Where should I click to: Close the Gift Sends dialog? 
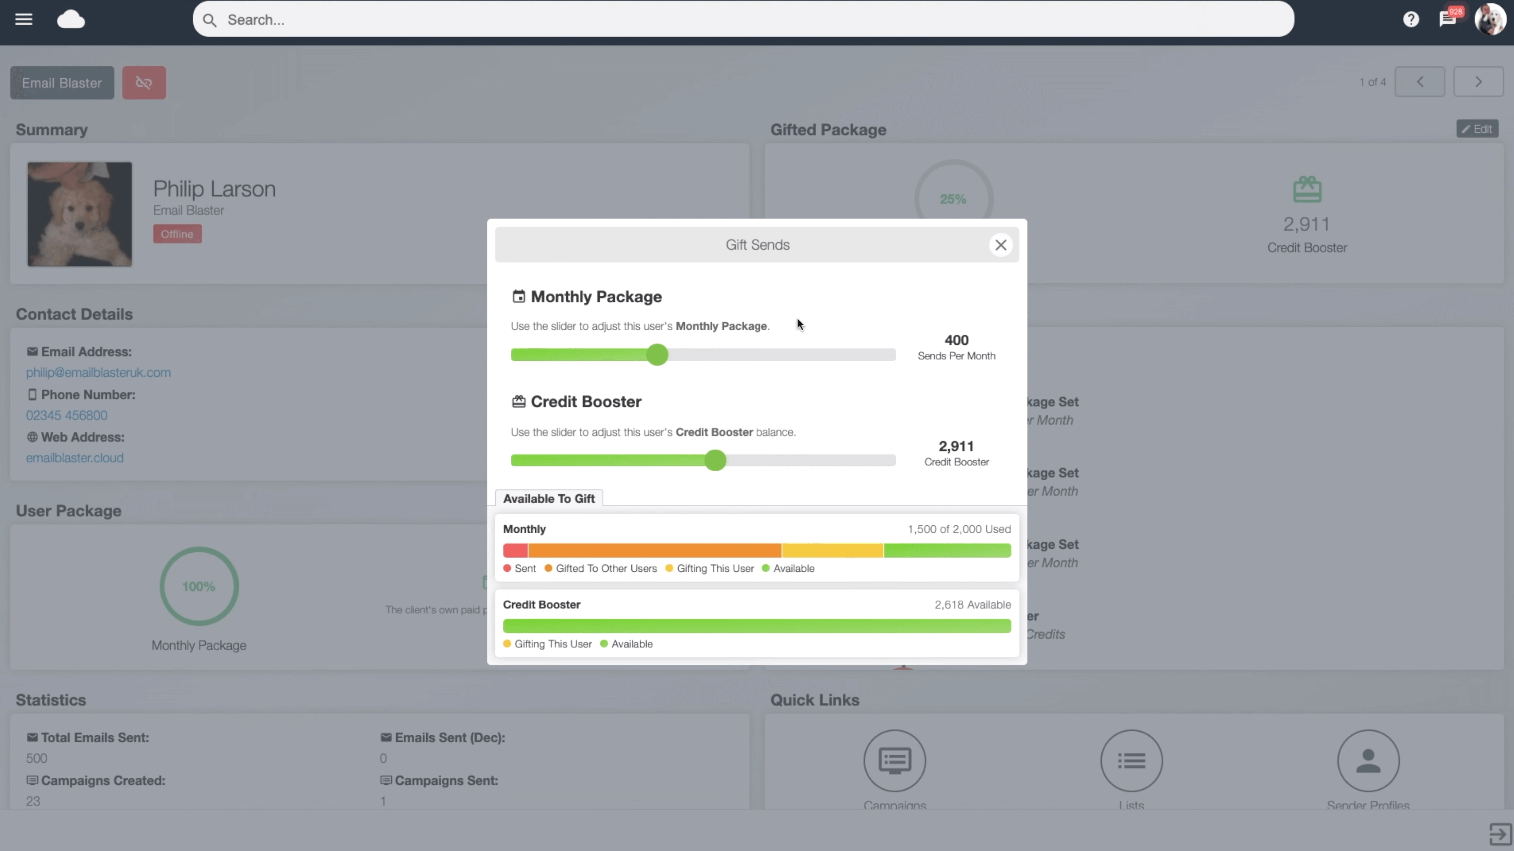(x=1000, y=245)
